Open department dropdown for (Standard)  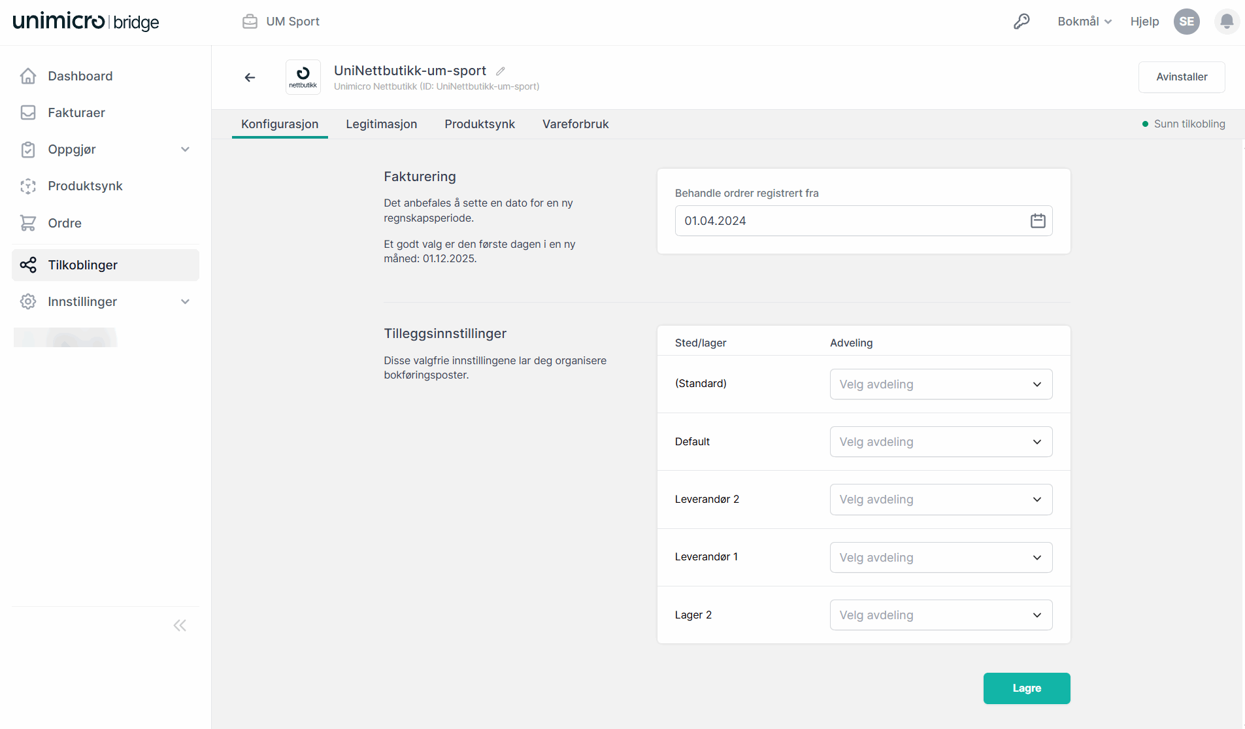940,384
